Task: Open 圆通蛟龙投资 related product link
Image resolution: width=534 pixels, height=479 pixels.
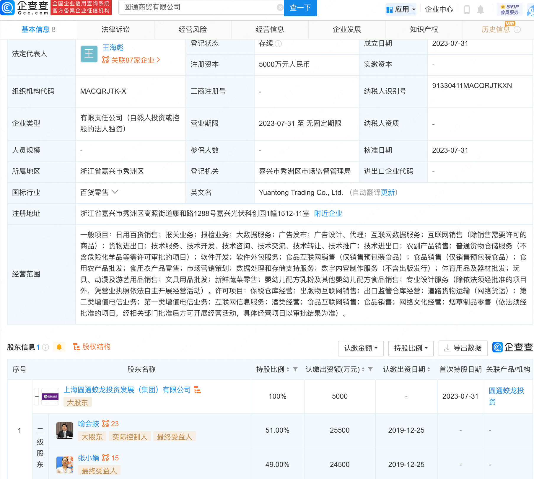Action: (x=506, y=396)
